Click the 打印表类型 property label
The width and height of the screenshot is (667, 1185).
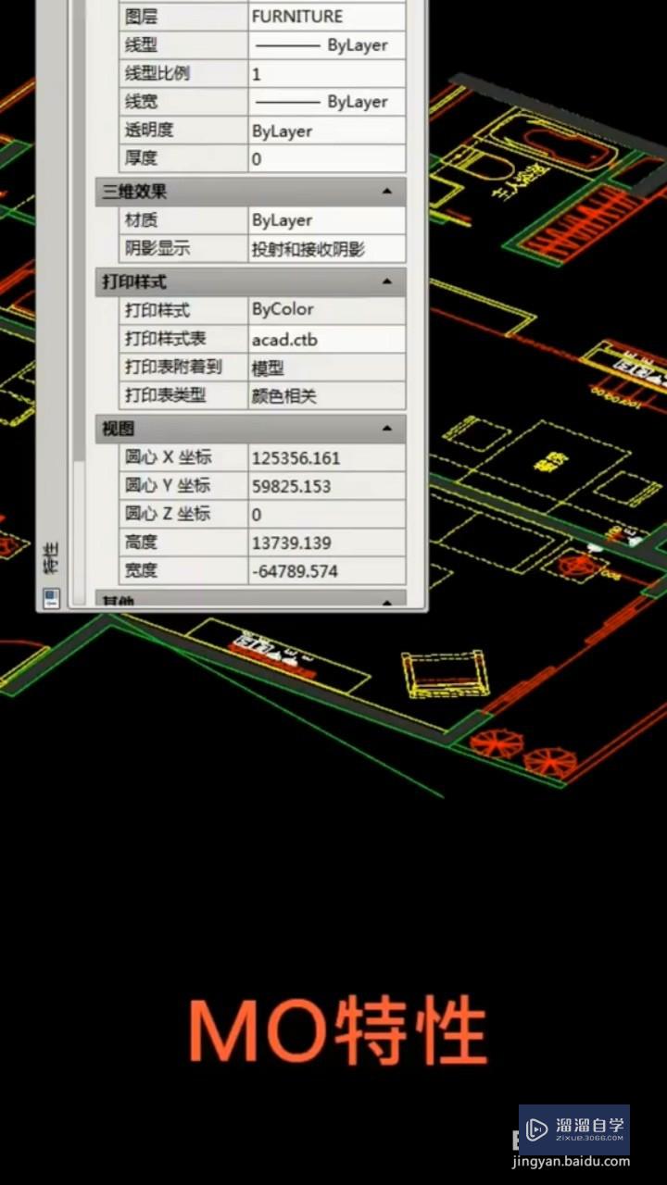coord(166,395)
